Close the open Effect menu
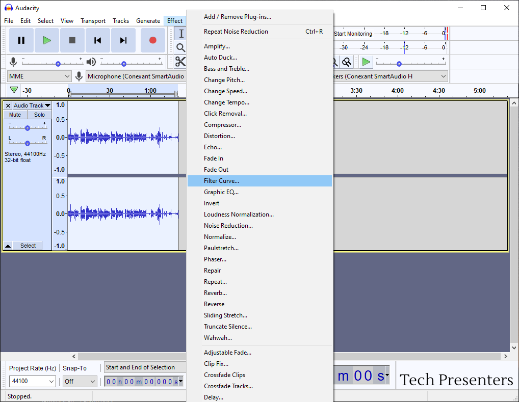 [x=175, y=21]
